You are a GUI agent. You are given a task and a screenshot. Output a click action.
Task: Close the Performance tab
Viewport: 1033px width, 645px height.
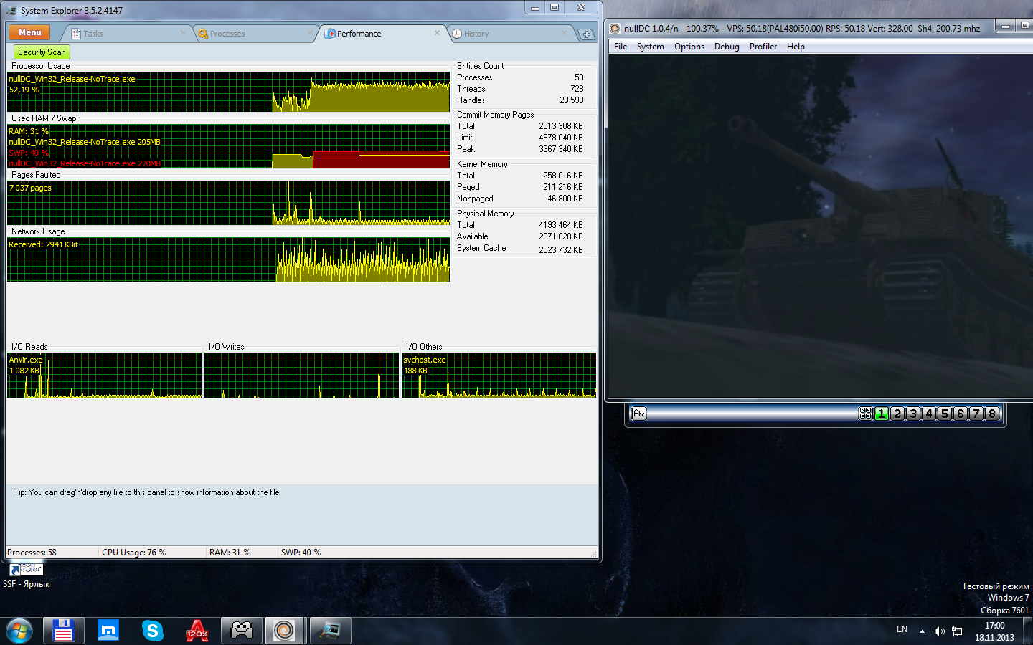438,33
